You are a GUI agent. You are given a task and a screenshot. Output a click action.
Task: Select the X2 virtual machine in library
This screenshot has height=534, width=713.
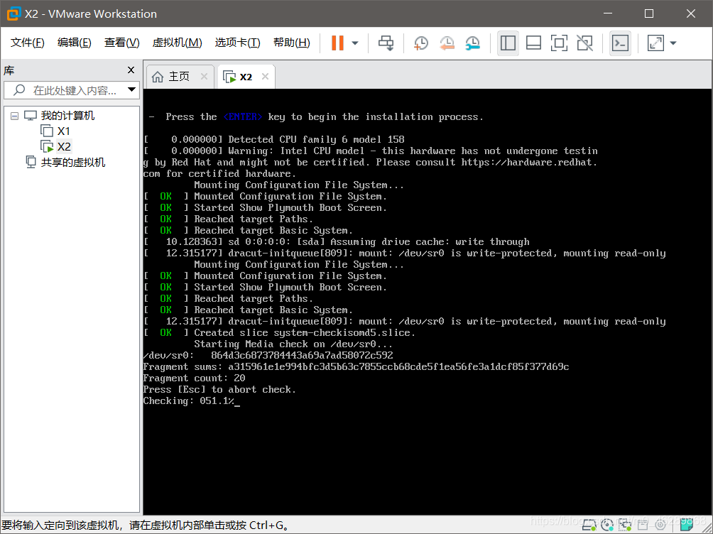64,147
